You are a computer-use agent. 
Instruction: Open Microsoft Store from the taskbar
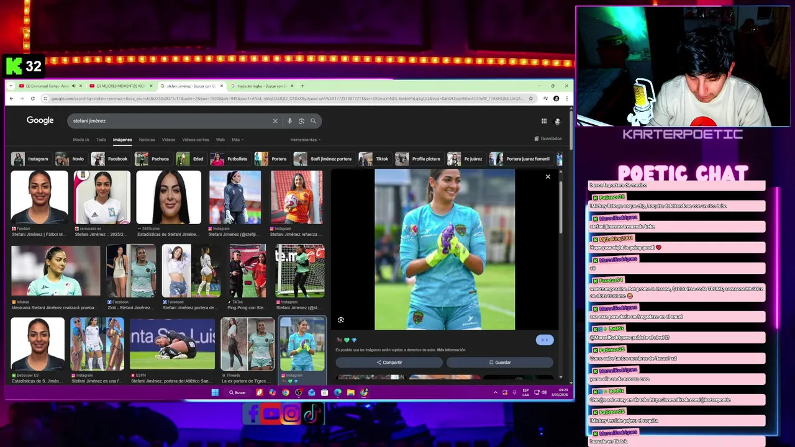tap(325, 392)
